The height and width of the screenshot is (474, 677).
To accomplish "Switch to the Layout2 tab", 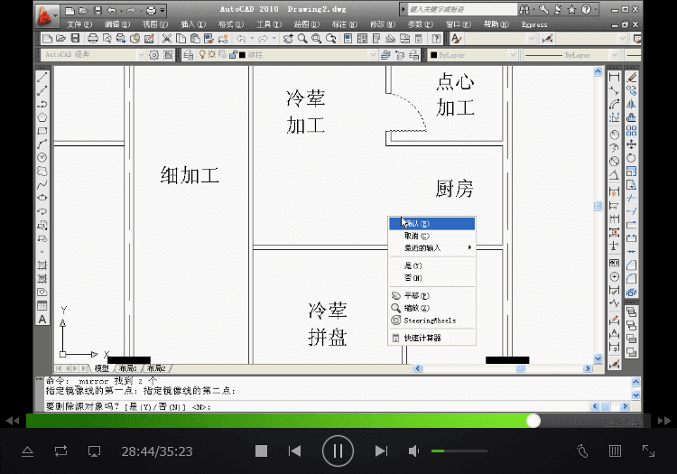I will coord(156,368).
